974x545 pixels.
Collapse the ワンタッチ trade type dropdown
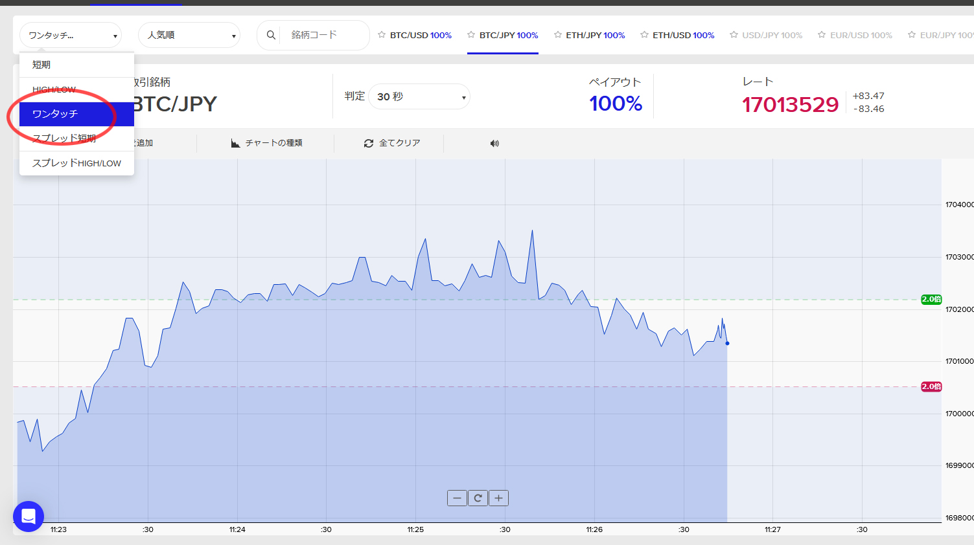(x=71, y=35)
